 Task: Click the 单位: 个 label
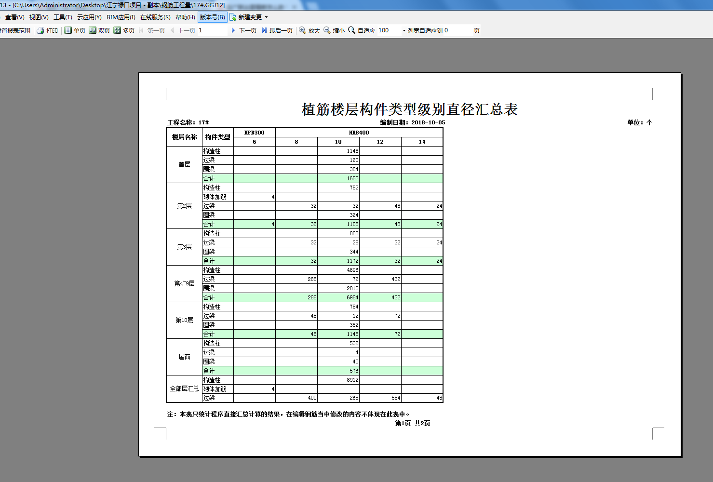coord(640,122)
